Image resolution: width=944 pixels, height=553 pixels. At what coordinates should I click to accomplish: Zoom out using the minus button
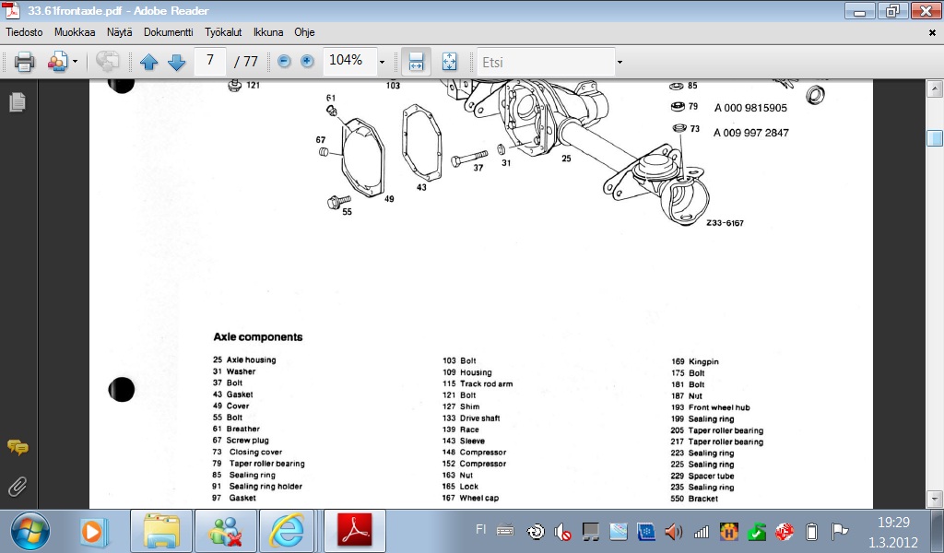click(x=284, y=62)
